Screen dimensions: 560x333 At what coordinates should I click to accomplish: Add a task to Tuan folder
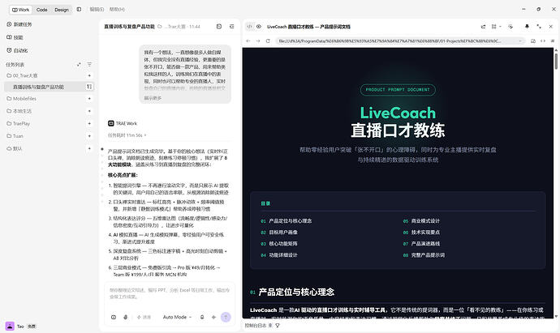89,136
